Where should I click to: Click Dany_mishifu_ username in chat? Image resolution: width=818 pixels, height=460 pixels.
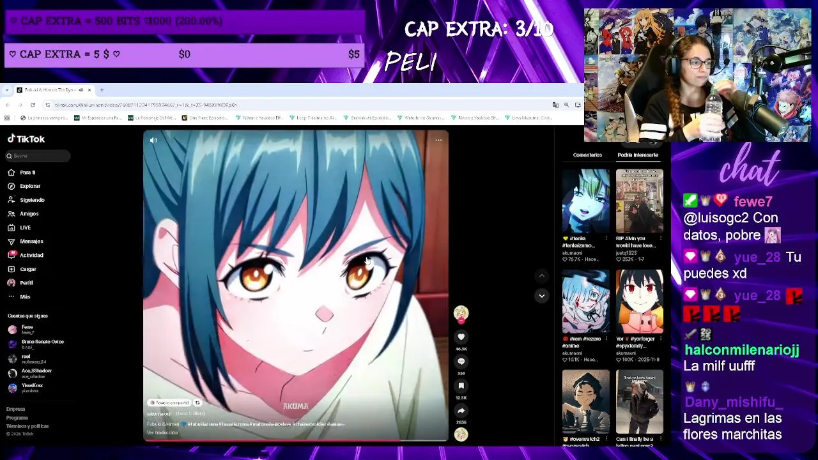pos(734,402)
